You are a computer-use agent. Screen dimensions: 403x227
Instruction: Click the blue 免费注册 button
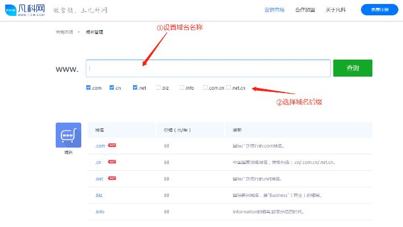(379, 10)
